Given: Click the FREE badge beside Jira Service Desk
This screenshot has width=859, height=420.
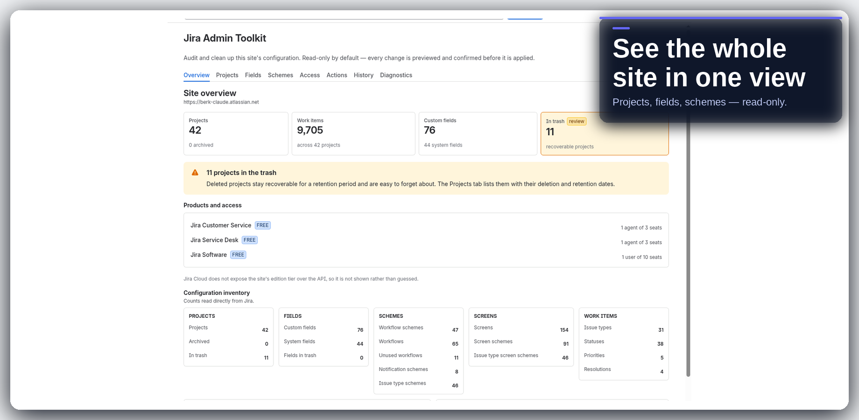Looking at the screenshot, I should 249,240.
